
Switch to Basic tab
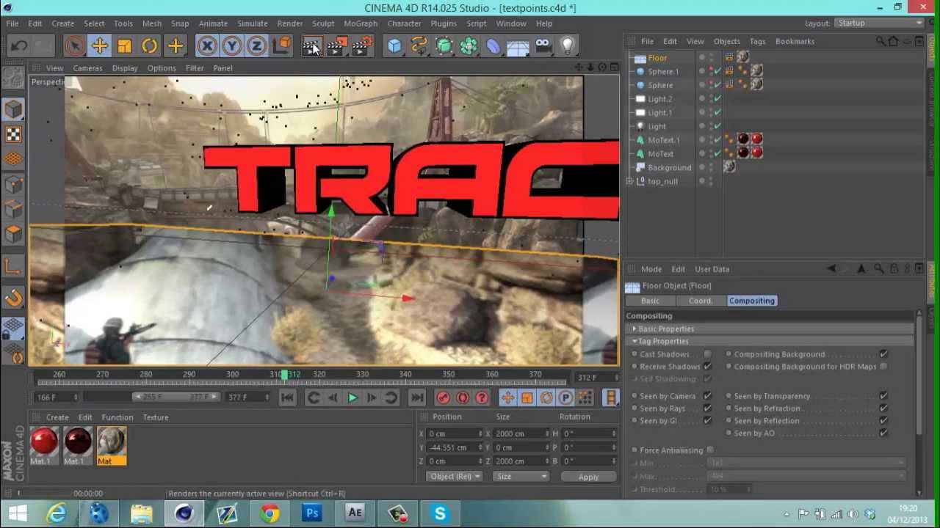click(650, 301)
